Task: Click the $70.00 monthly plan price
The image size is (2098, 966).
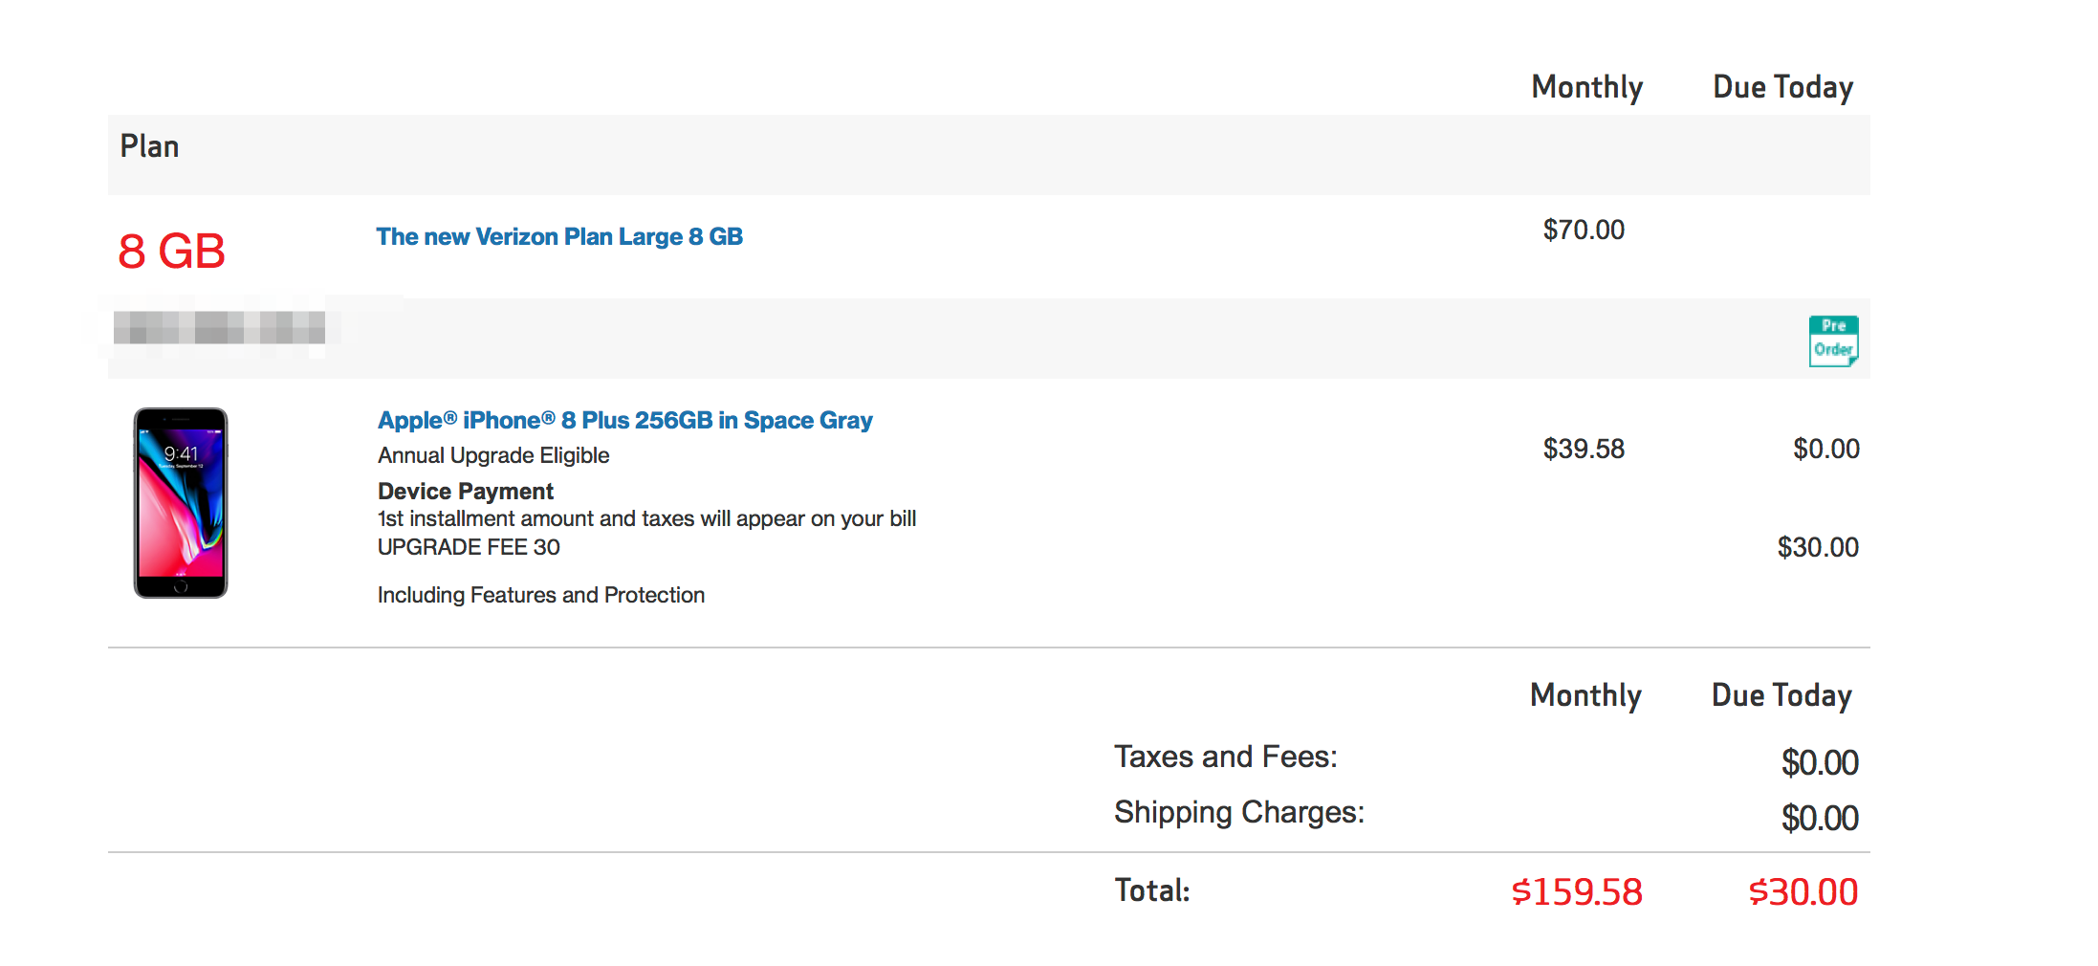Action: pos(1584,230)
